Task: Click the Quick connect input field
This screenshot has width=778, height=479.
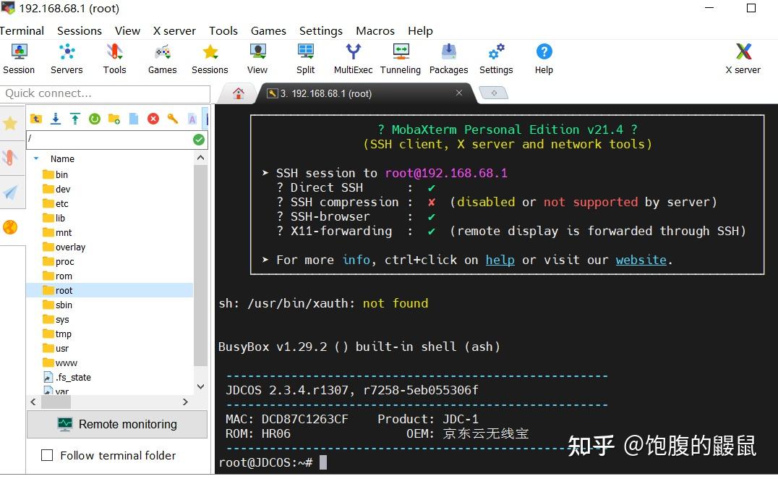Action: tap(105, 93)
